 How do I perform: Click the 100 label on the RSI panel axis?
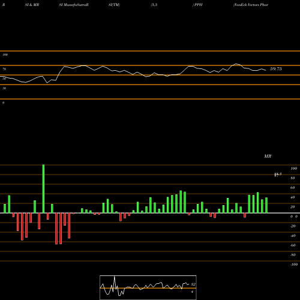5,55
